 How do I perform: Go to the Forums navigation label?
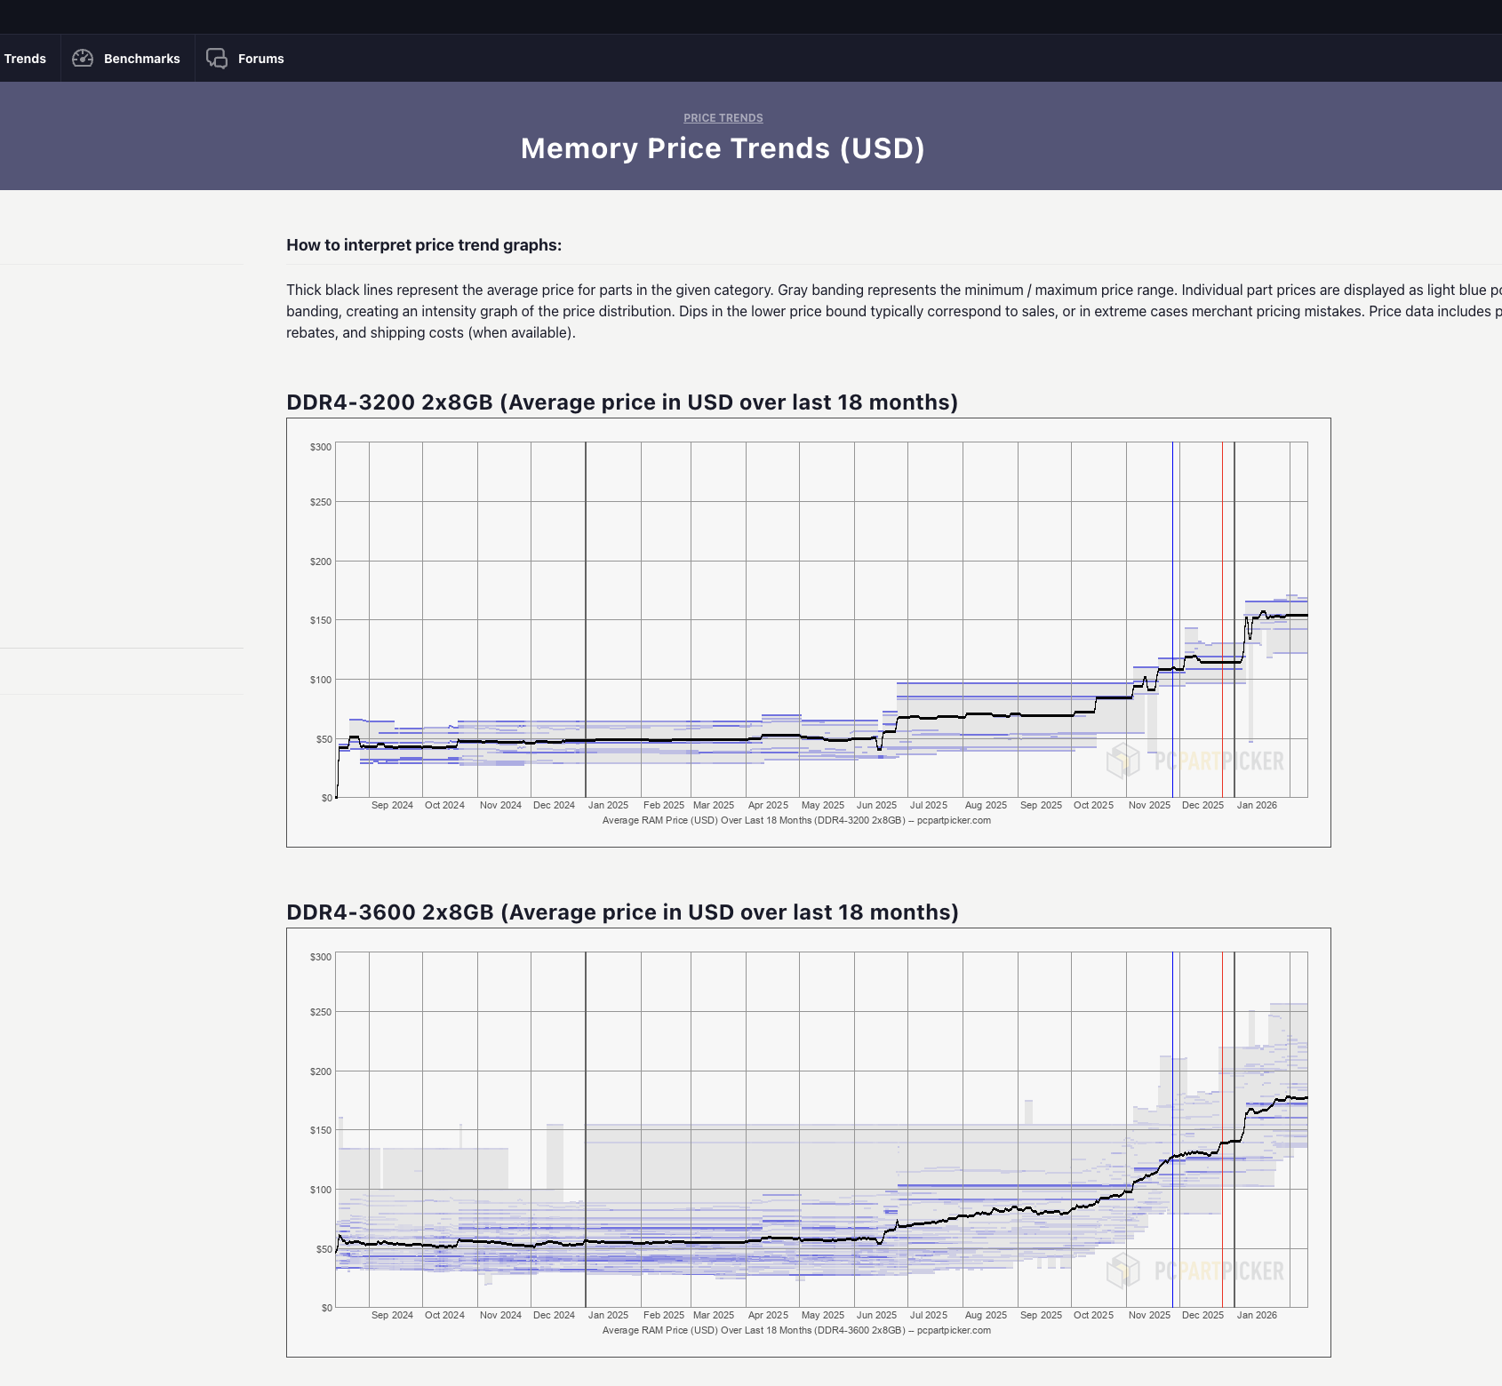point(260,59)
